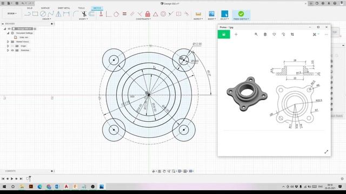Open the Inspect dropdown menu
This screenshot has height=194, width=346.
(198, 19)
